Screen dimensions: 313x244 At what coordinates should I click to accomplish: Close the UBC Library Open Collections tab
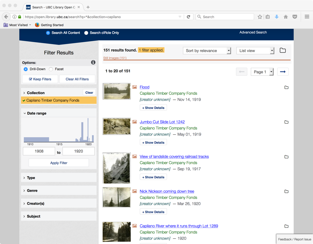tap(79, 7)
